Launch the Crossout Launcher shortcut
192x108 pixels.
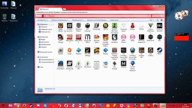pyautogui.click(x=70, y=27)
